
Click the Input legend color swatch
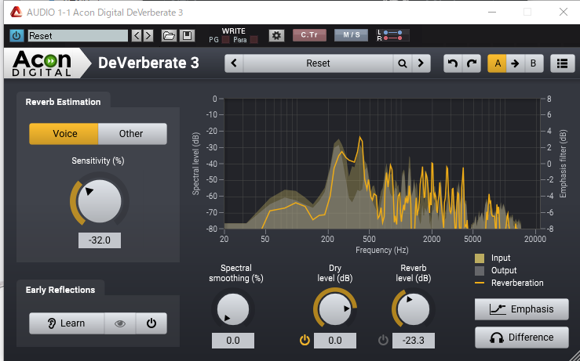click(x=480, y=258)
